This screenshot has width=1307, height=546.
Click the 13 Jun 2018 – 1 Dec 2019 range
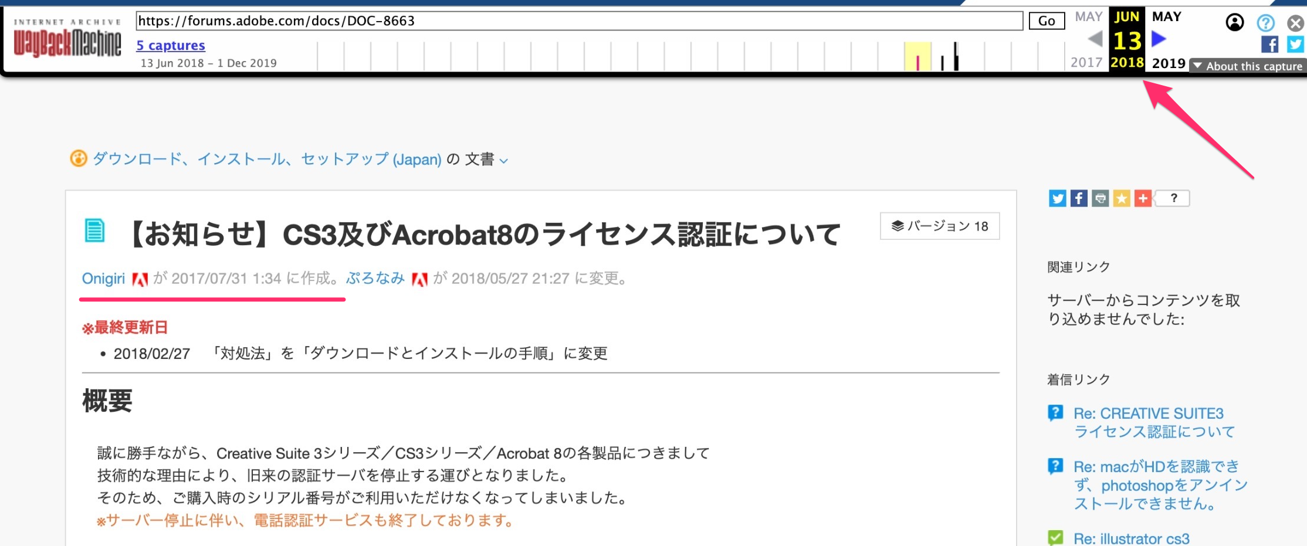(208, 63)
